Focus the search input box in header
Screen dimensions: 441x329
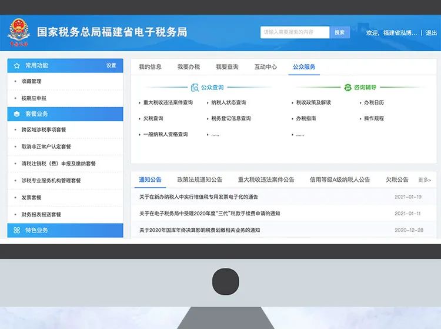(x=295, y=32)
